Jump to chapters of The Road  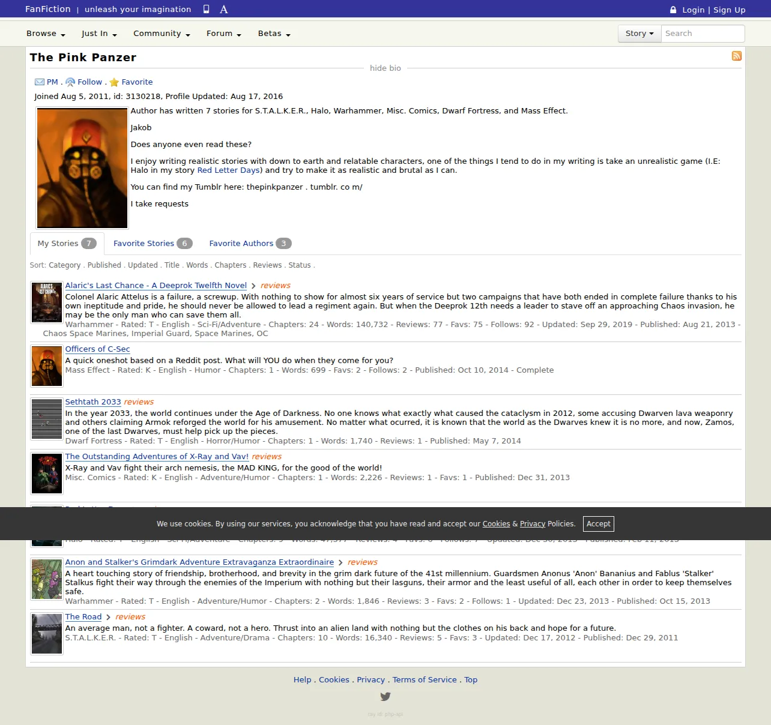(108, 618)
